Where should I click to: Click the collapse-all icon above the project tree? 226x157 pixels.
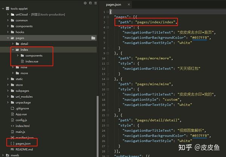tap(90, 3)
